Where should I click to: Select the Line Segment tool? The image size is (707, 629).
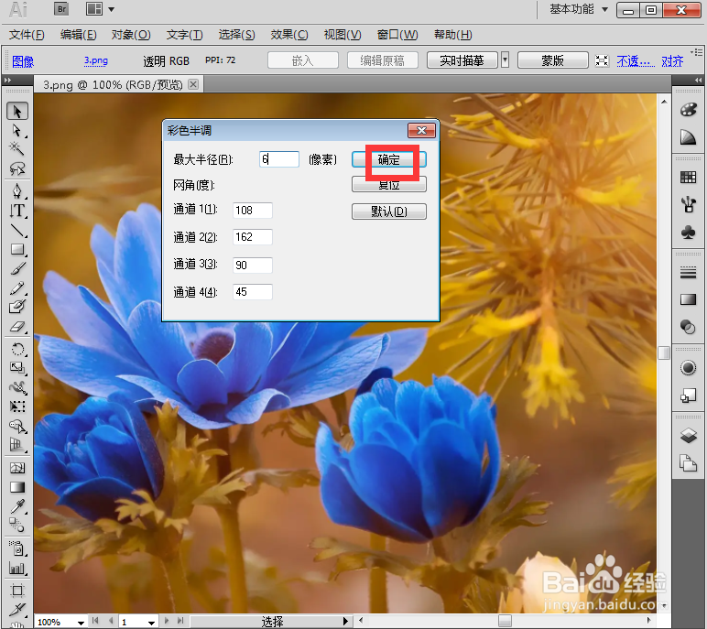coord(17,231)
